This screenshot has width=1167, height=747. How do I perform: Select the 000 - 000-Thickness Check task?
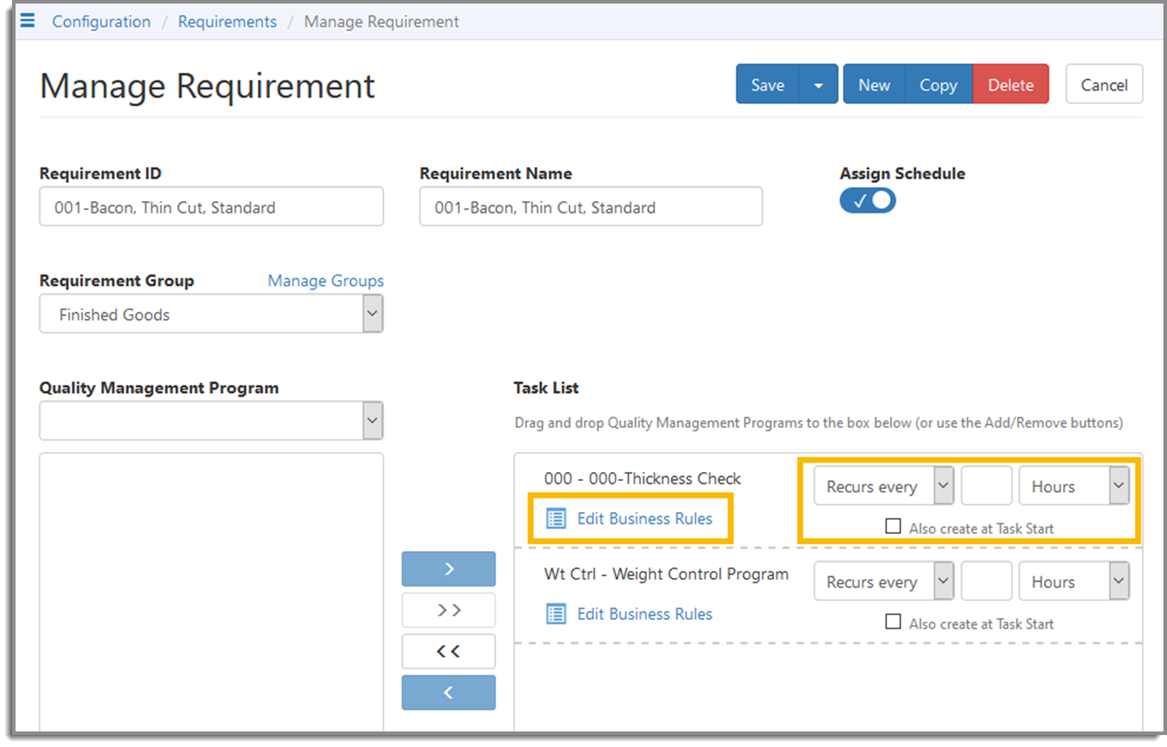pyautogui.click(x=642, y=478)
